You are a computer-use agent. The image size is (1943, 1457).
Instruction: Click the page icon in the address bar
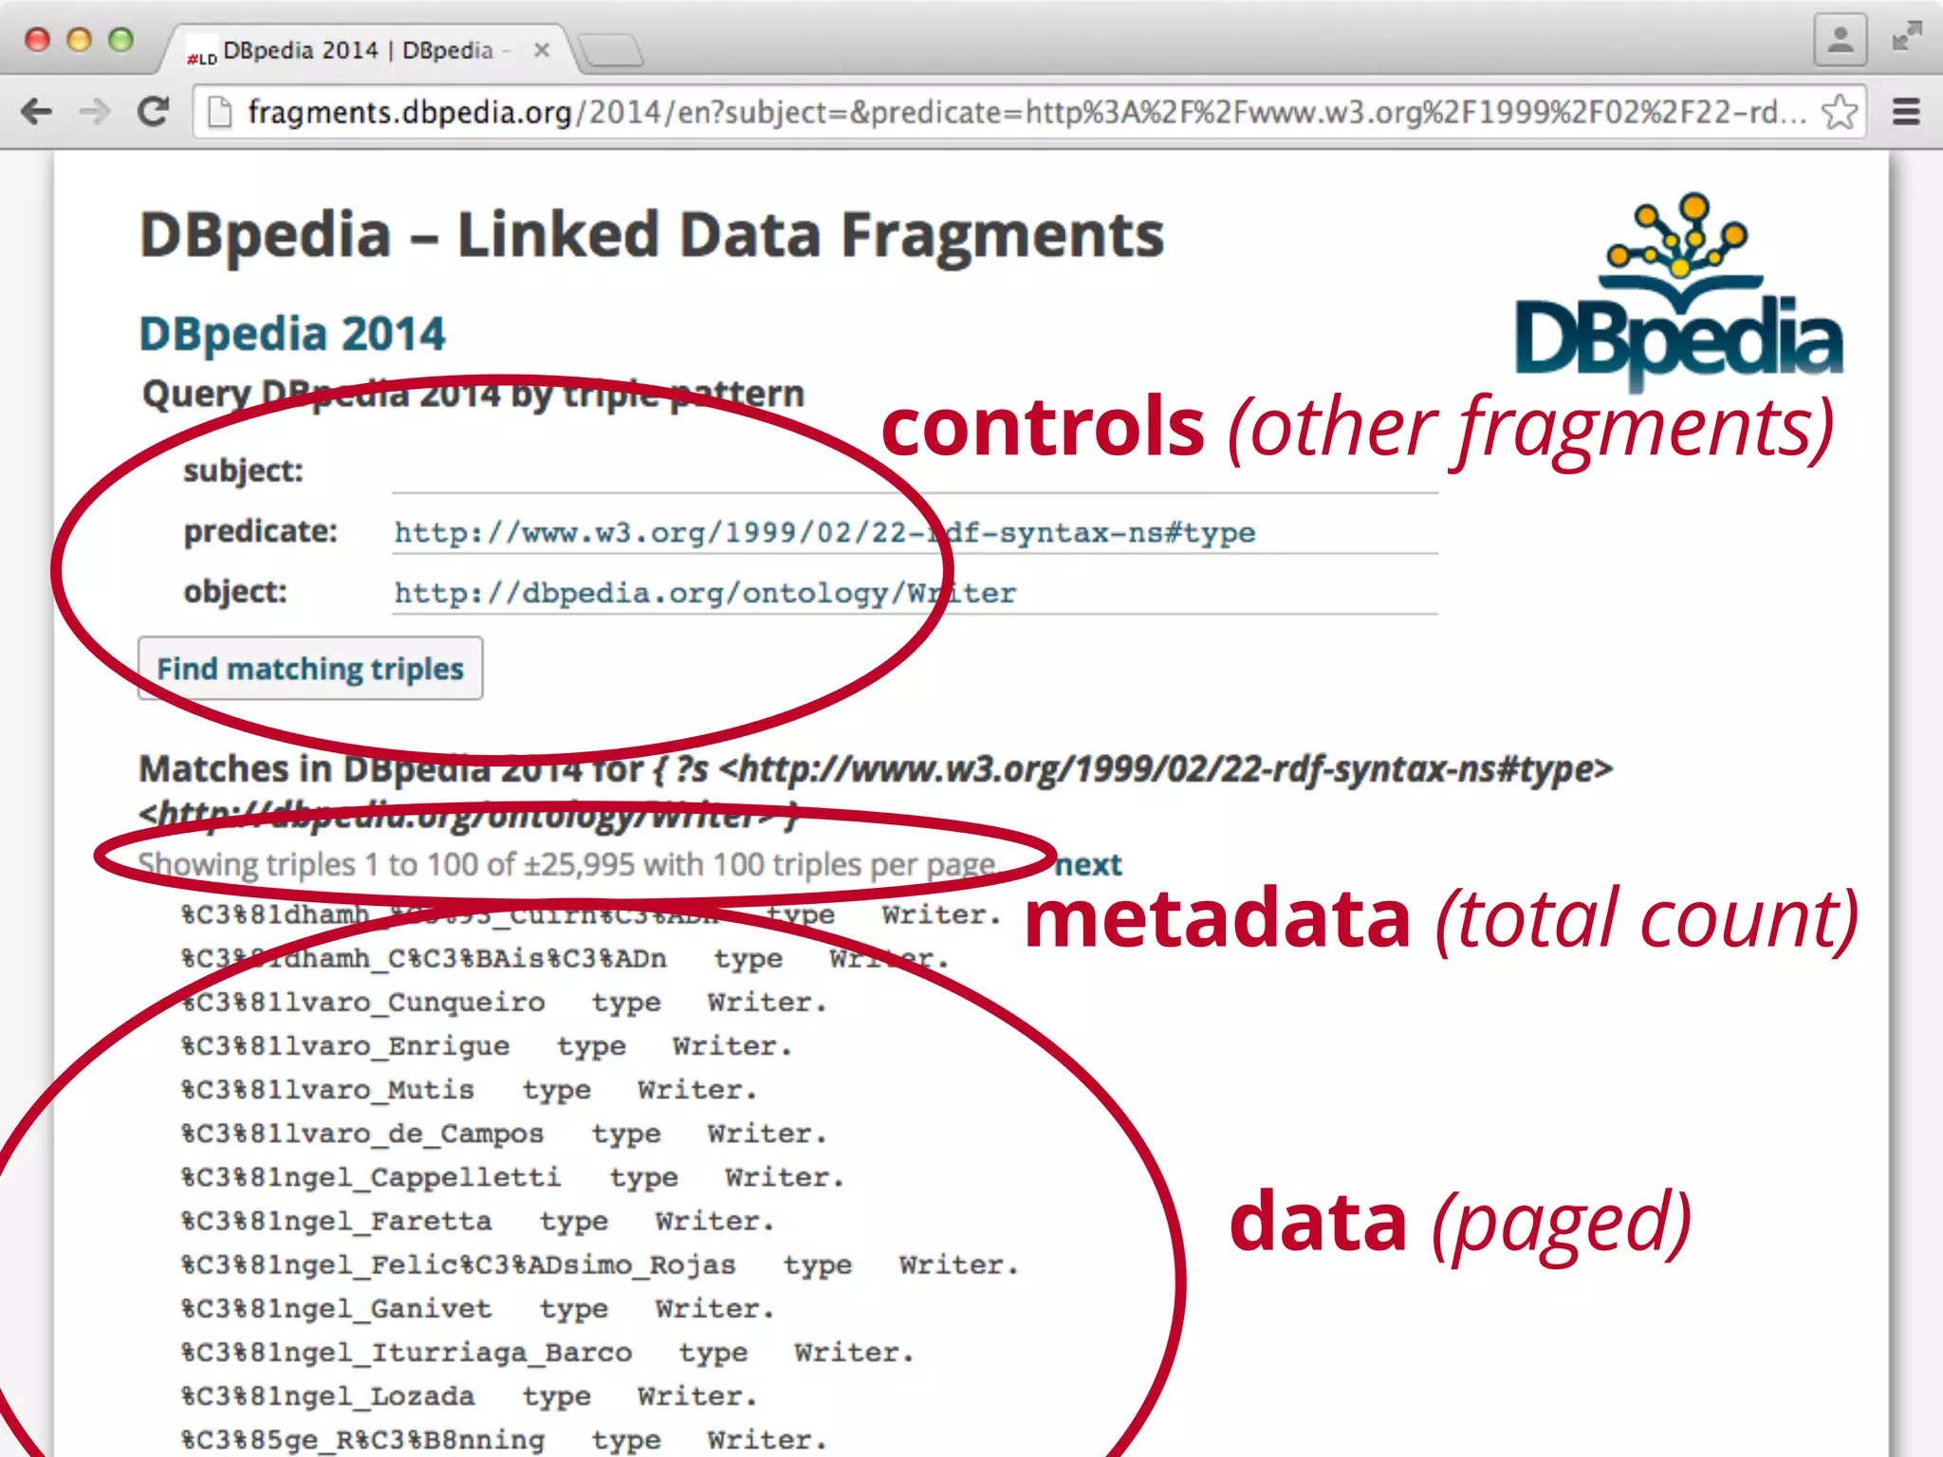(x=220, y=112)
